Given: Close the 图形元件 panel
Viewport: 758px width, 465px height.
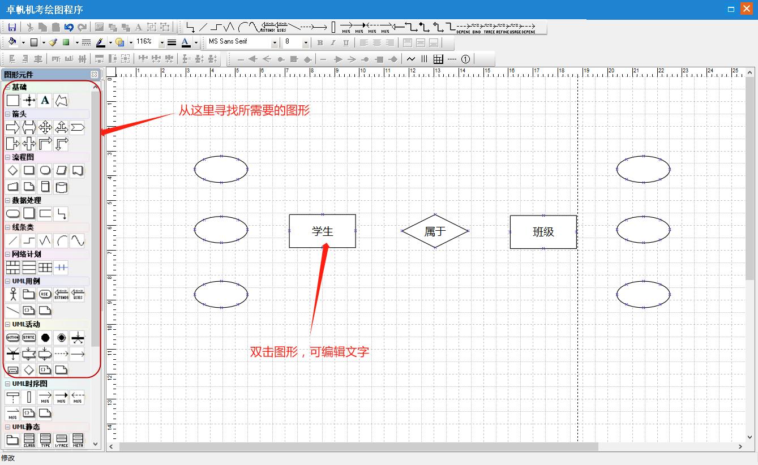Looking at the screenshot, I should pyautogui.click(x=95, y=74).
